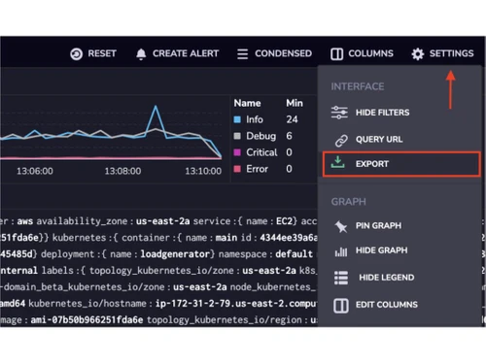Click container id value 4344ee39a6a
The height and width of the screenshot is (364, 486).
click(x=289, y=238)
